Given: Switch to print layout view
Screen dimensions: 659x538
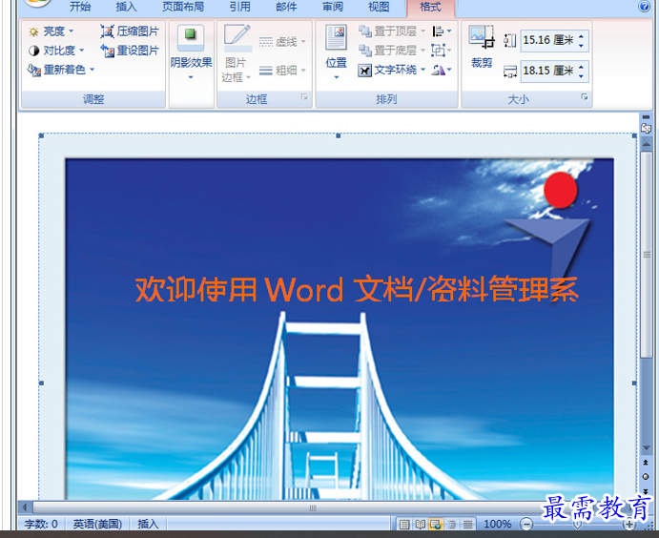Looking at the screenshot, I should 404,524.
